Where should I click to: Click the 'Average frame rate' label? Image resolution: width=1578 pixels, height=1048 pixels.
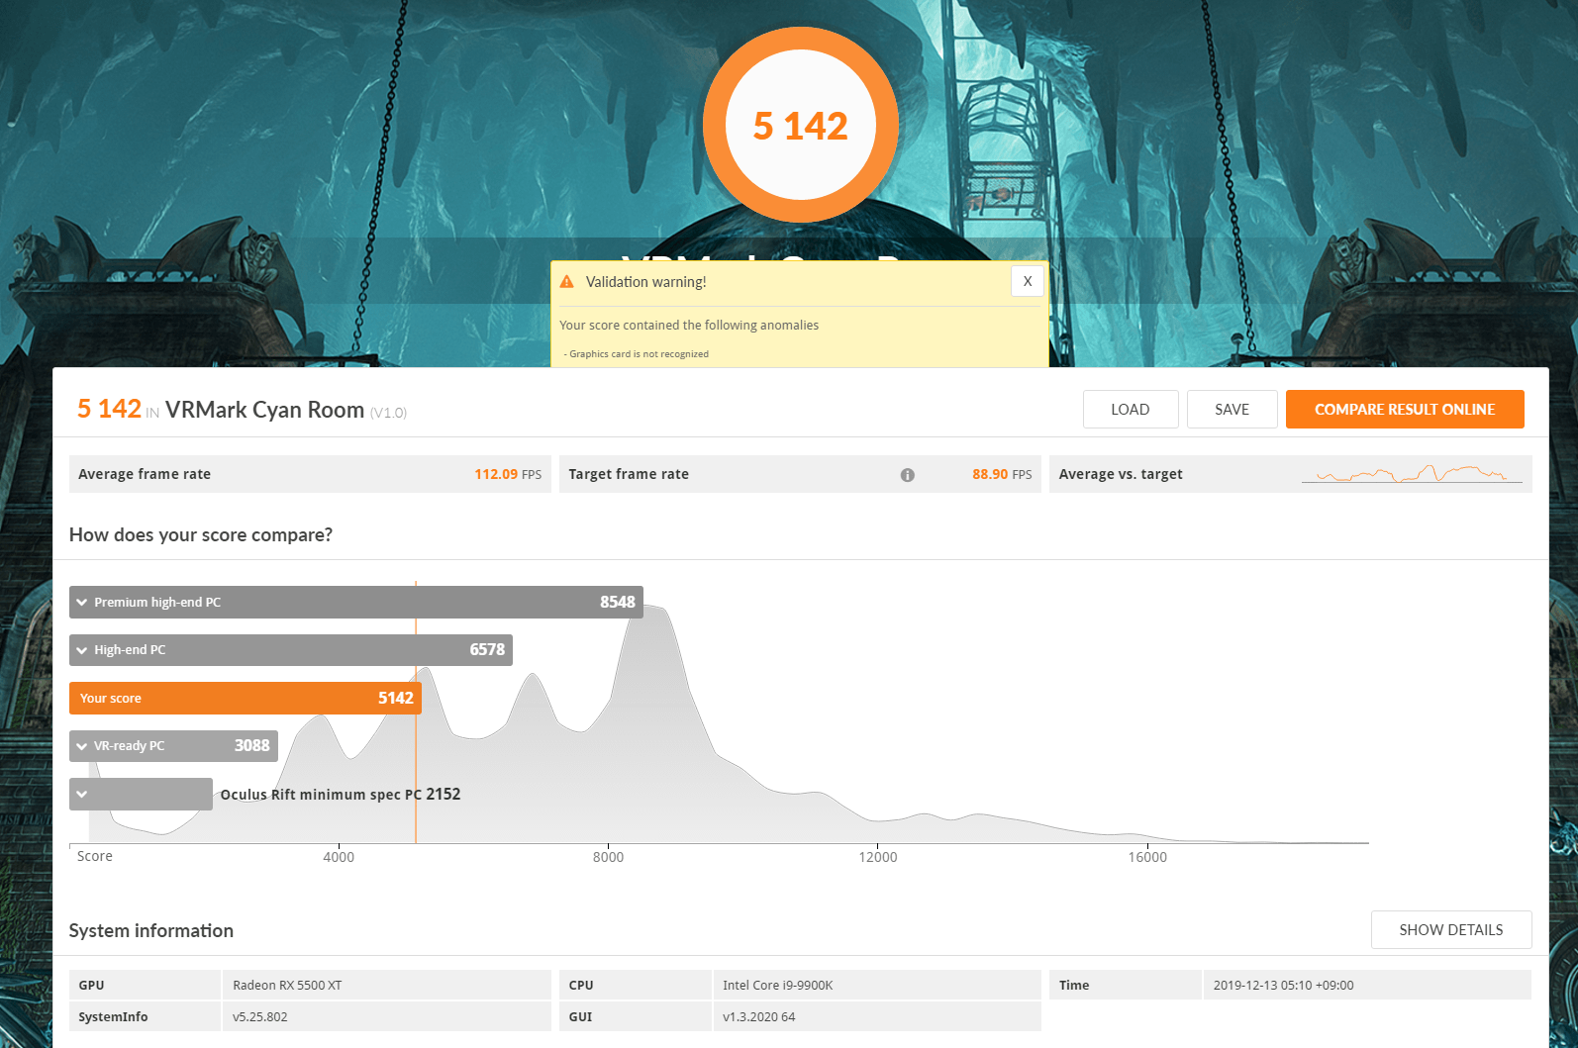(145, 474)
